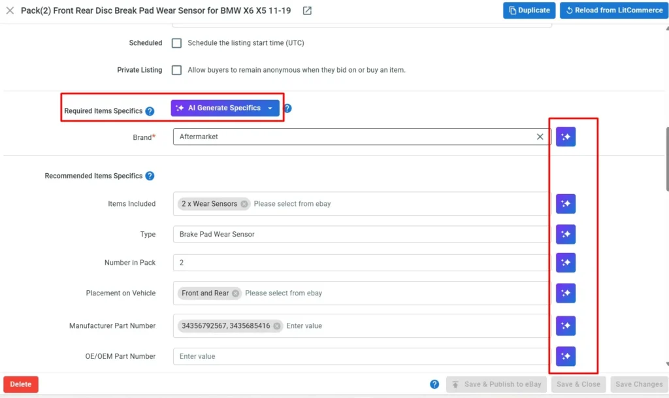Click Save & Publish to eBay button
The height and width of the screenshot is (398, 669).
[x=497, y=384]
